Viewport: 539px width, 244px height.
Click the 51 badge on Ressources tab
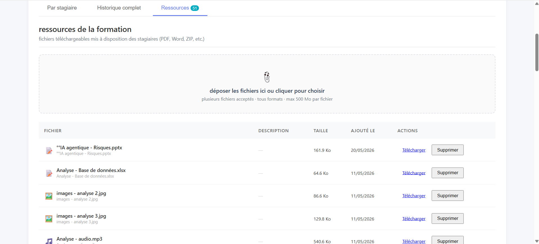point(195,8)
